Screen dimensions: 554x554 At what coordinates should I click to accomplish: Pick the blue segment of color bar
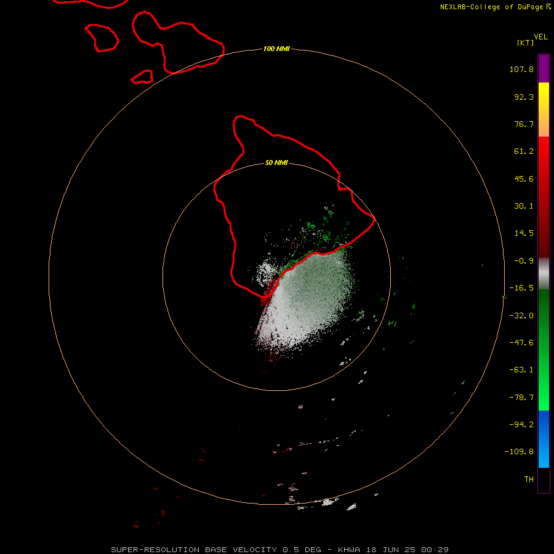pos(544,439)
